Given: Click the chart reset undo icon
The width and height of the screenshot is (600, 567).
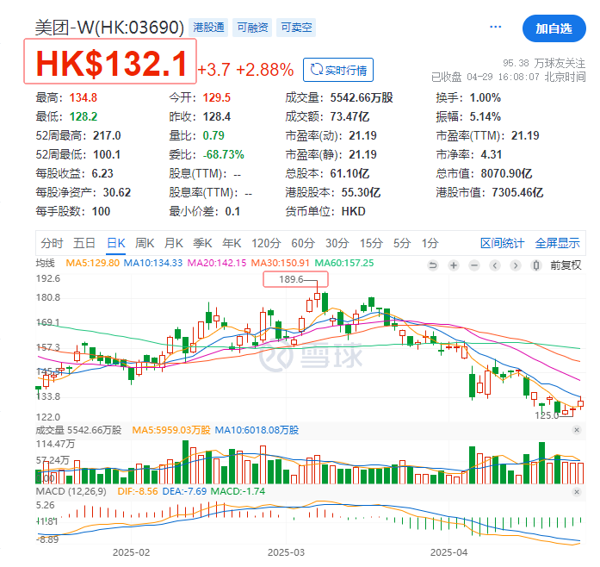Looking at the screenshot, I should (x=433, y=265).
